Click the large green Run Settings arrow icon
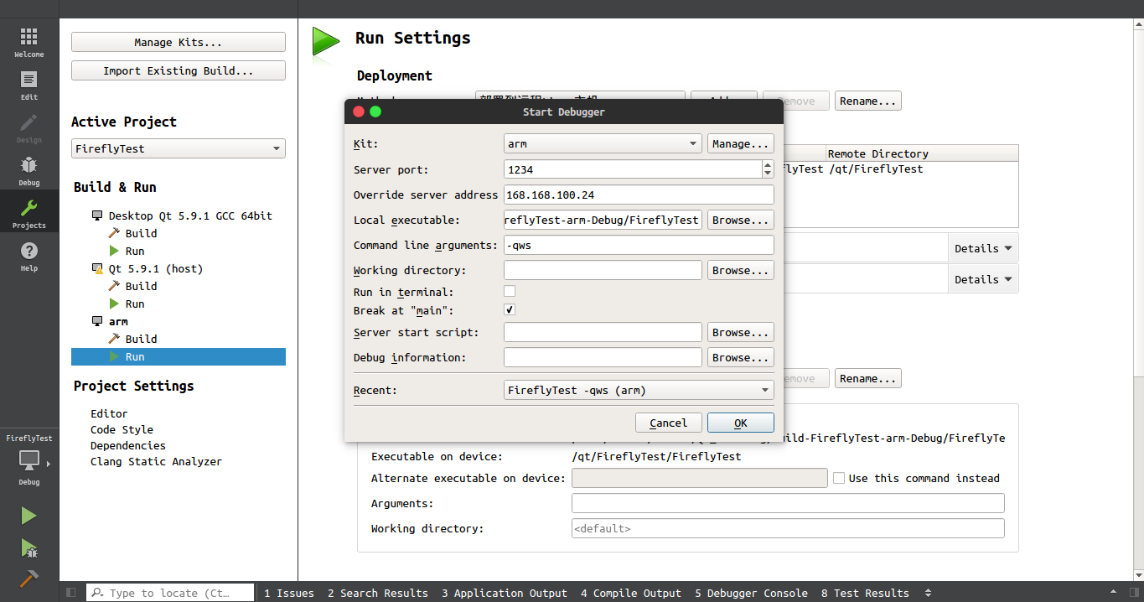 326,41
